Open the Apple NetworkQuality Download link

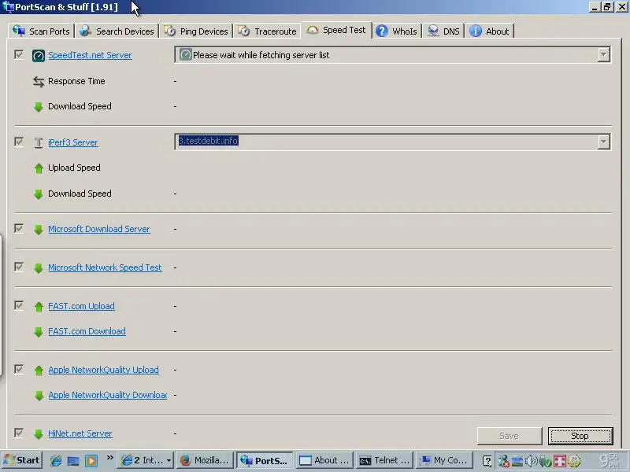tap(108, 396)
